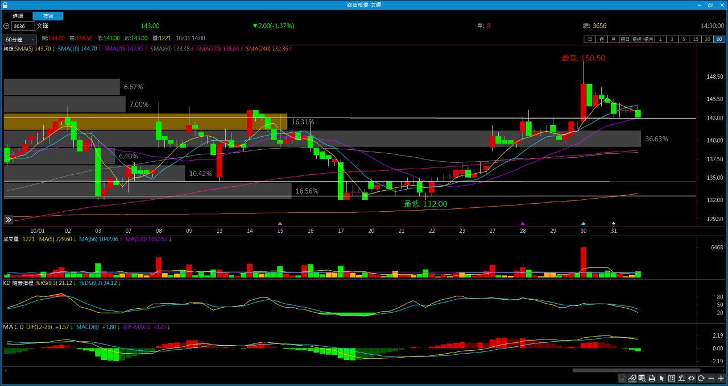This screenshot has width=728, height=386.
Task: Open the drawing trend line tool
Action: click(632, 379)
